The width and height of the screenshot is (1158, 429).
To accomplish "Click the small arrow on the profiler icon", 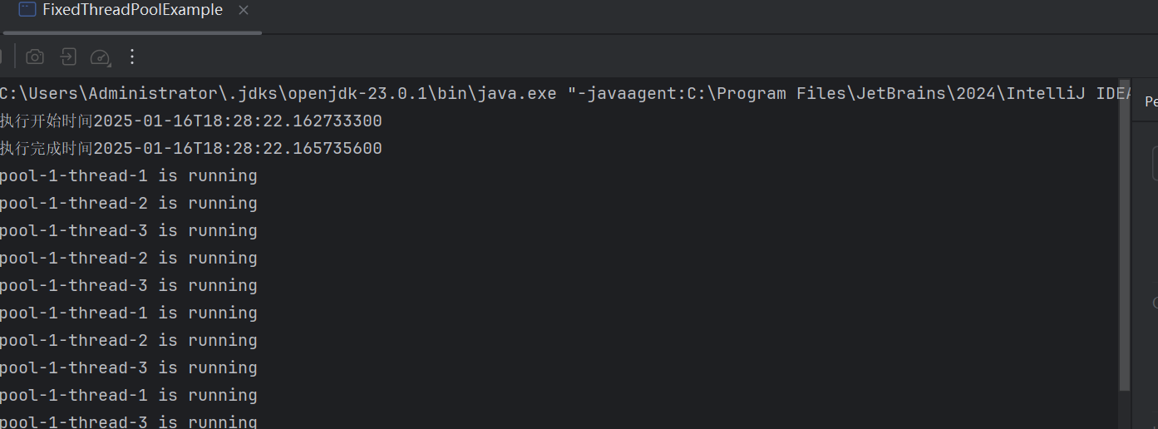I will pyautogui.click(x=107, y=62).
